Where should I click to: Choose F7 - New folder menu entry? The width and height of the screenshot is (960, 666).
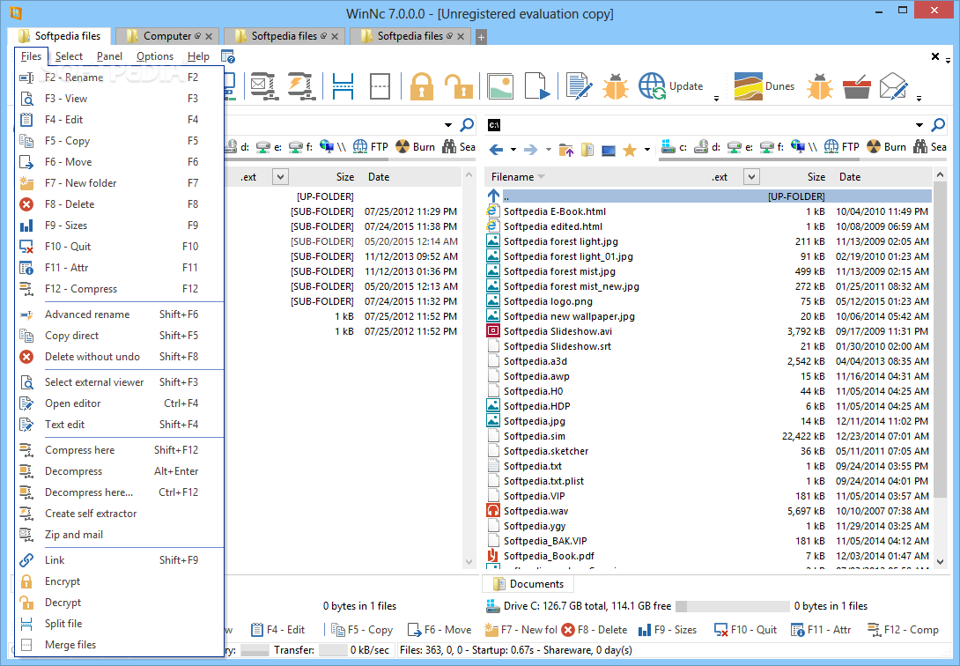[120, 183]
